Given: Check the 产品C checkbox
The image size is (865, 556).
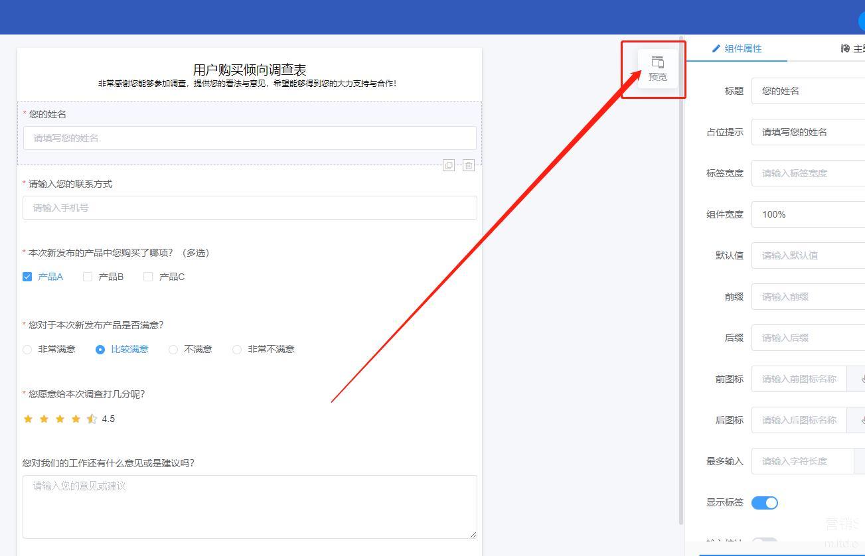Looking at the screenshot, I should (148, 277).
